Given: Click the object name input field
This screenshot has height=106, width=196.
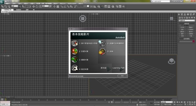Looking at the screenshot, I should (x=185, y=41).
